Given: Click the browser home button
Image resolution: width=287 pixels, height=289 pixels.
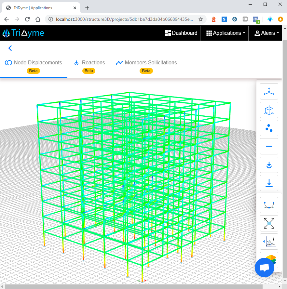Looking at the screenshot, I should tap(38, 19).
